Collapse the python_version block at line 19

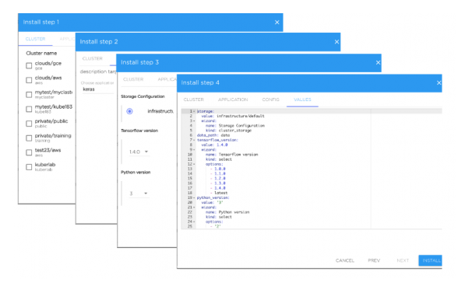point(194,198)
